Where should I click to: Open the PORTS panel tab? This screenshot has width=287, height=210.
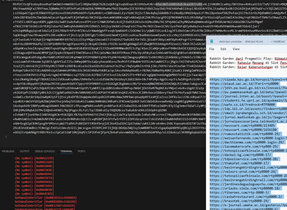click(82, 151)
